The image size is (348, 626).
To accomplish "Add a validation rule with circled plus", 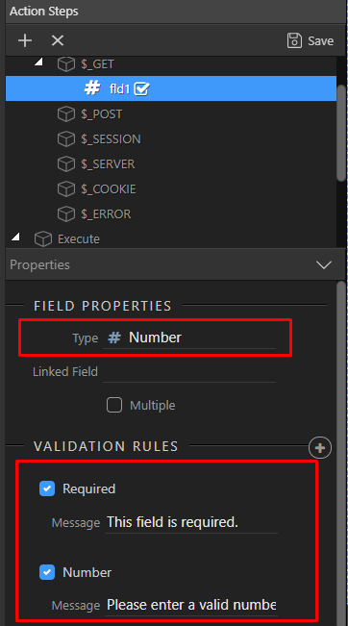I will click(x=320, y=447).
